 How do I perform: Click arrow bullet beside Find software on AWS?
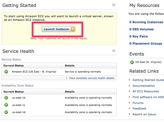tap(129, 97)
